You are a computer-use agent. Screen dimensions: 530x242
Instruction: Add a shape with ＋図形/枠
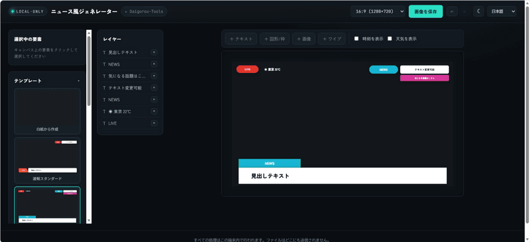[274, 39]
